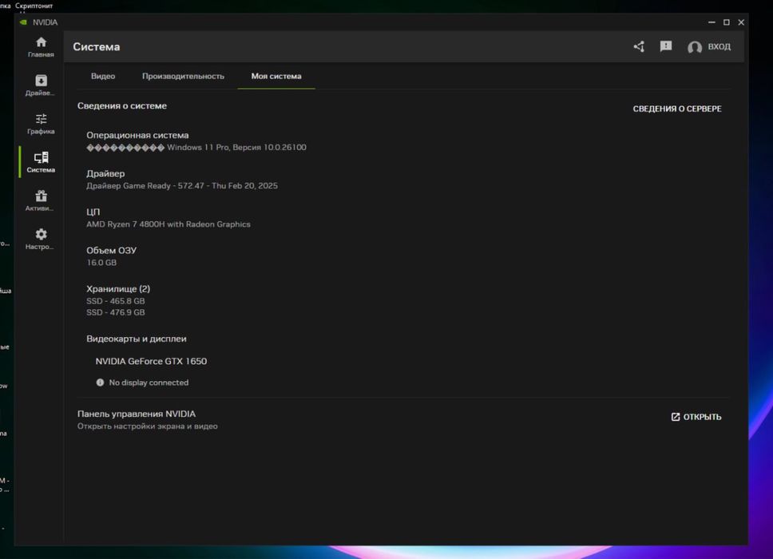Click the AMD Ryzen 7 4800H text
Screen dimensions: 773x559
[x=168, y=224]
